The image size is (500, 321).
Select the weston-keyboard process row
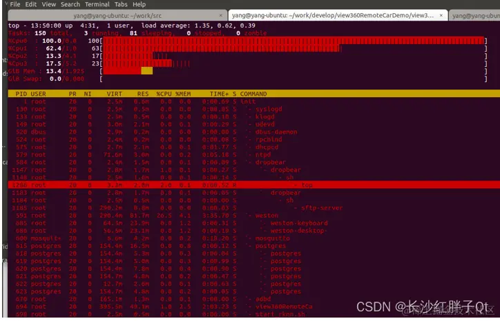click(254, 223)
